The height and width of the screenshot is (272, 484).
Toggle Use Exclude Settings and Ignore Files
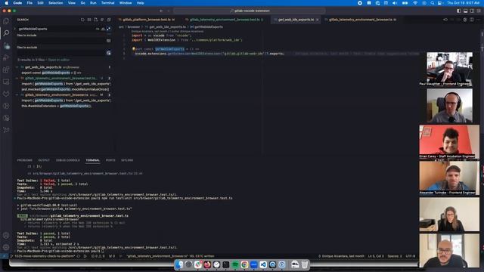(x=109, y=53)
